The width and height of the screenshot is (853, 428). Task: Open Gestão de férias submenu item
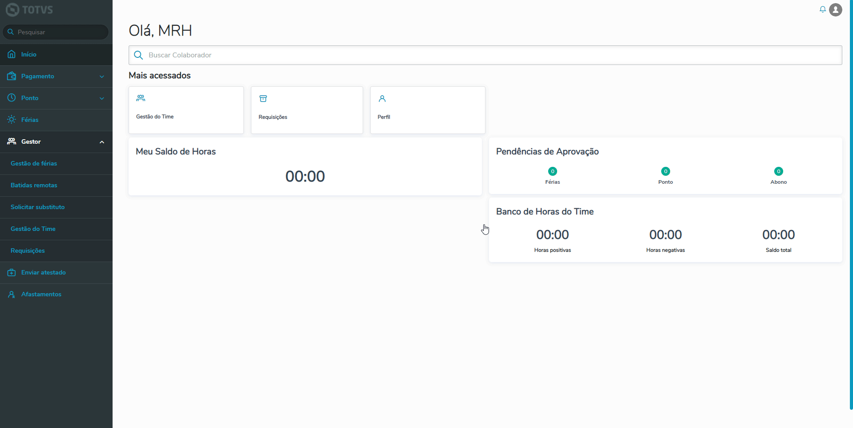click(x=56, y=163)
